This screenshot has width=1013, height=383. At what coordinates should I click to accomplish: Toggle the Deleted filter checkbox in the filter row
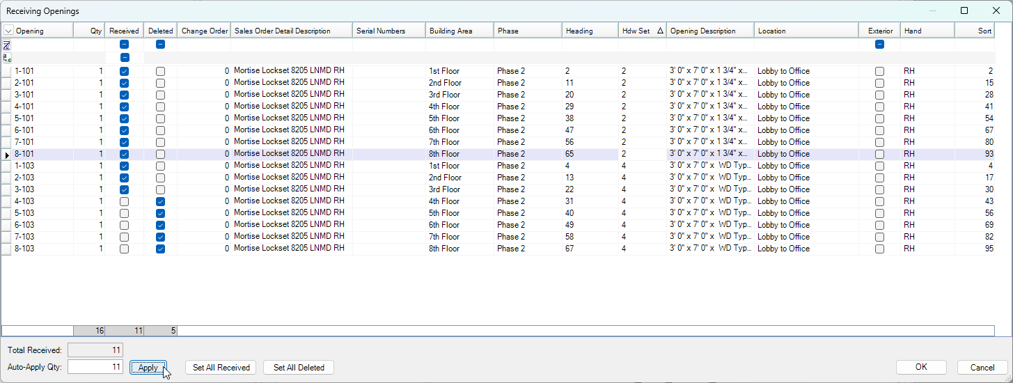[160, 45]
